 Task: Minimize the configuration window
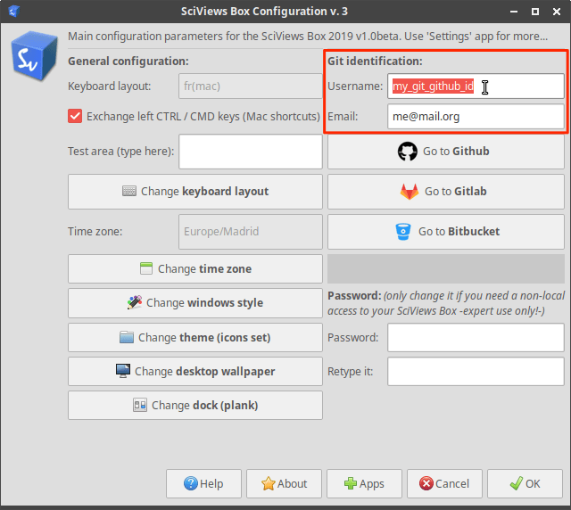click(514, 12)
